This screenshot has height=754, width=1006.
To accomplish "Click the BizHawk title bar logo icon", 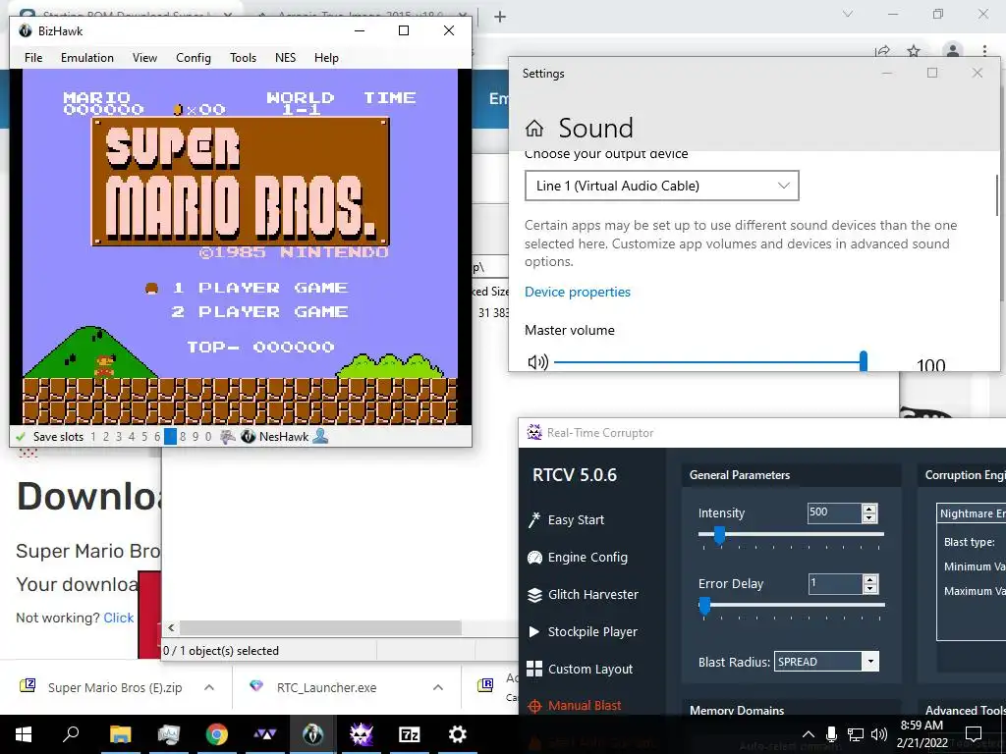I will coord(25,30).
